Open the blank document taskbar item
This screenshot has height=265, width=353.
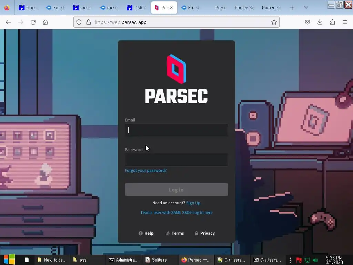tap(27, 260)
